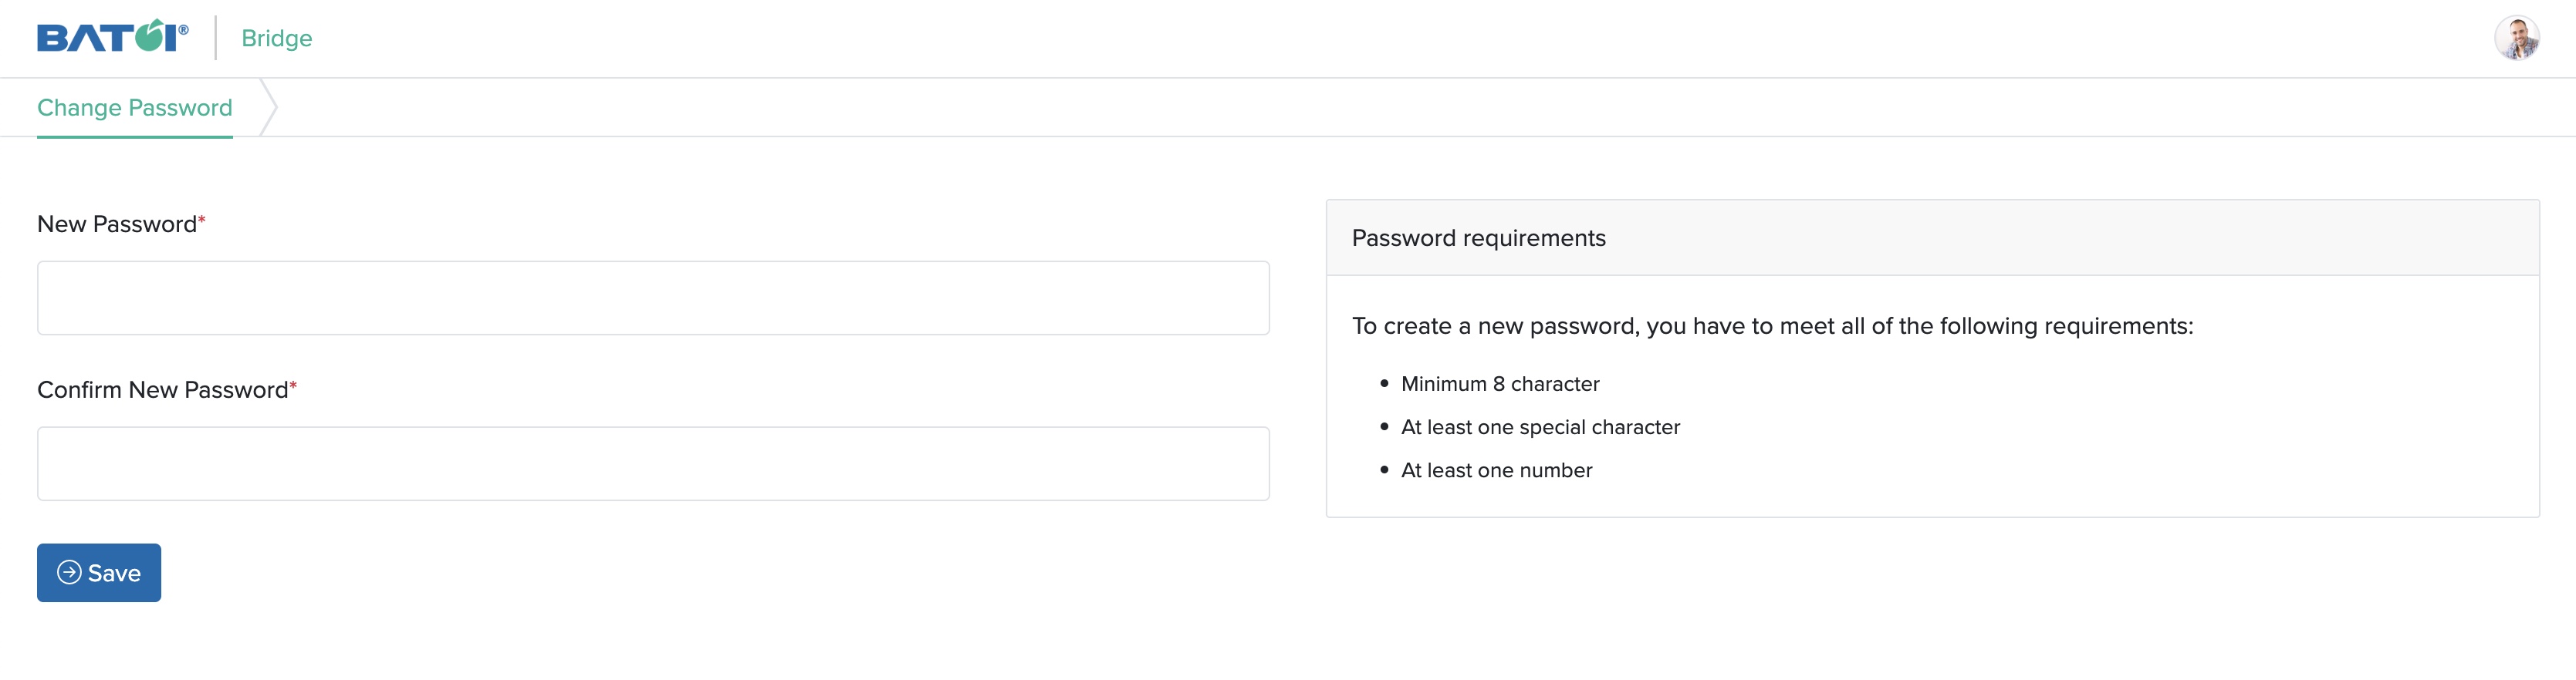Click the At least one special character item
This screenshot has width=2576, height=680.
tap(1540, 427)
